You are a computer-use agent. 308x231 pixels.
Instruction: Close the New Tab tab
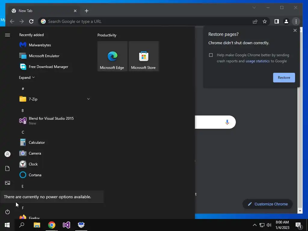pos(75,11)
